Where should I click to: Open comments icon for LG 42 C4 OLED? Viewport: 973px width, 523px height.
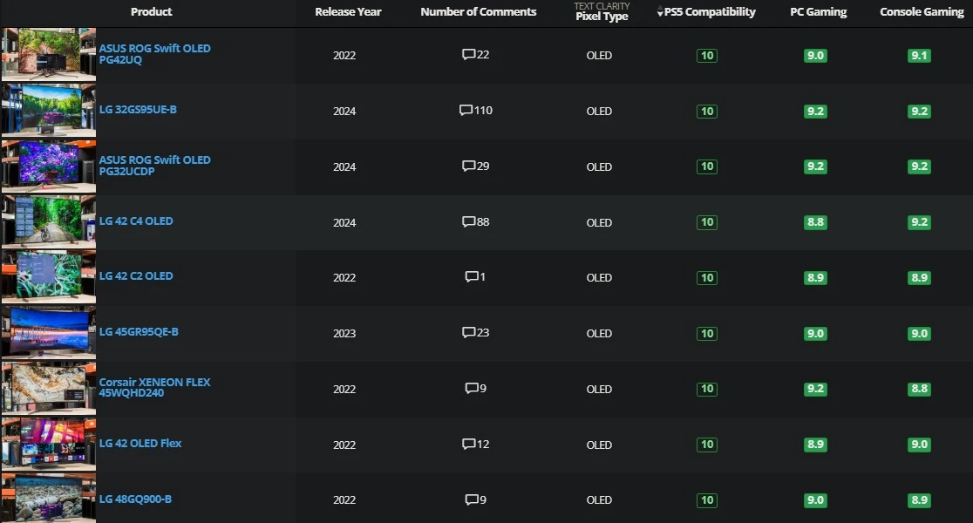coord(468,221)
